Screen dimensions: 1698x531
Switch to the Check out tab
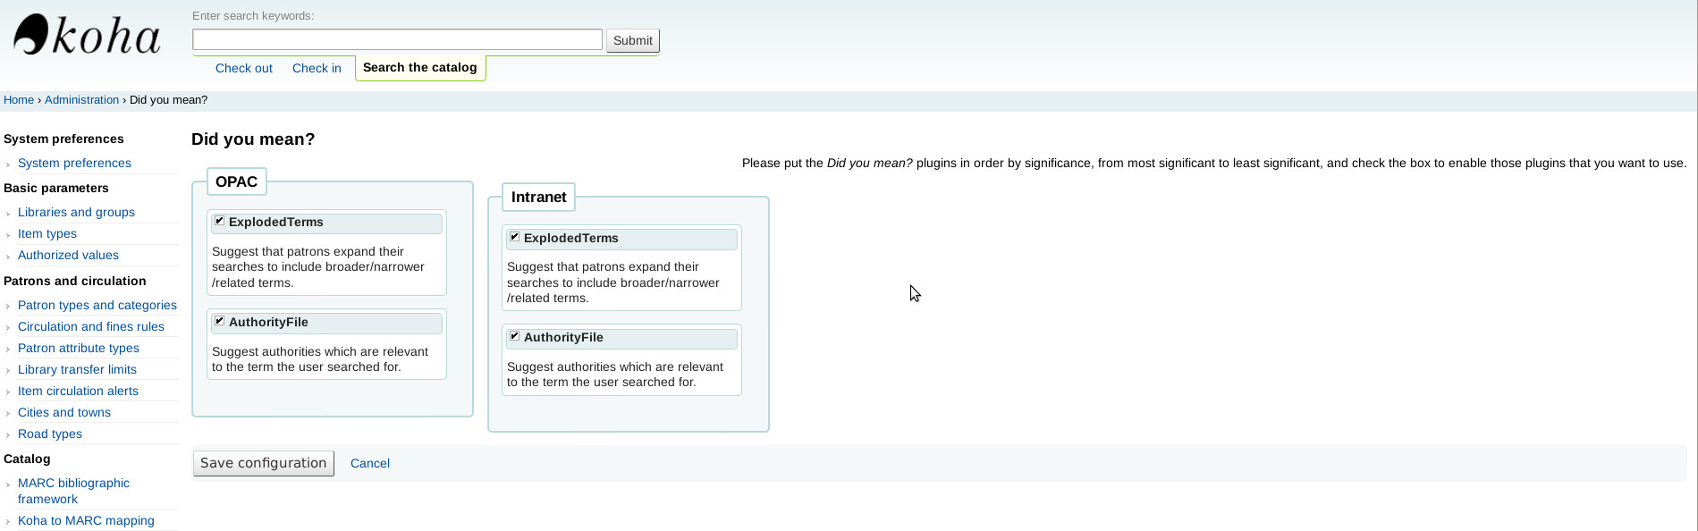pos(243,68)
